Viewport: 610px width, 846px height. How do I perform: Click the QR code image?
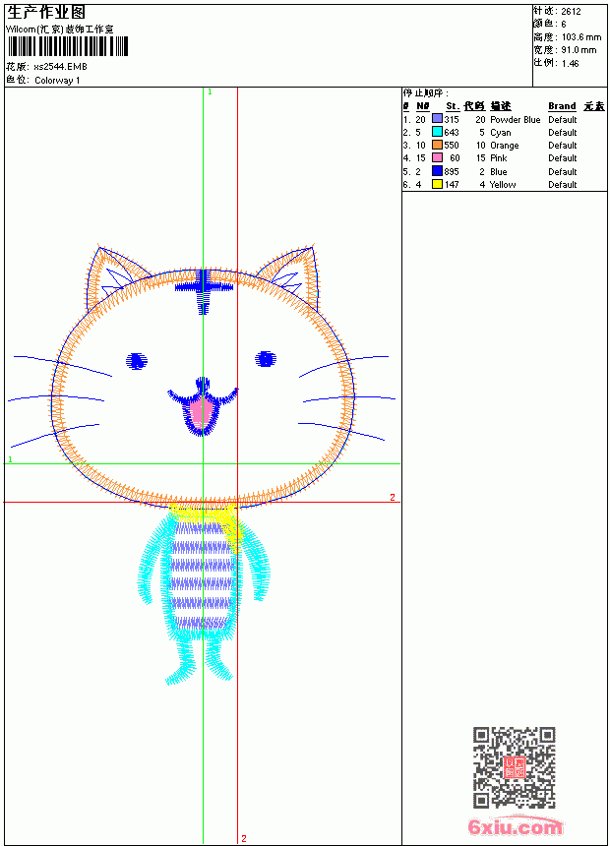[x=514, y=766]
